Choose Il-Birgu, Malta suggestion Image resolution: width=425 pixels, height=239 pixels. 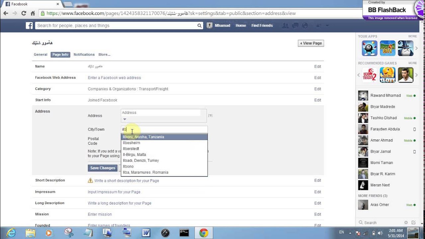click(x=164, y=155)
